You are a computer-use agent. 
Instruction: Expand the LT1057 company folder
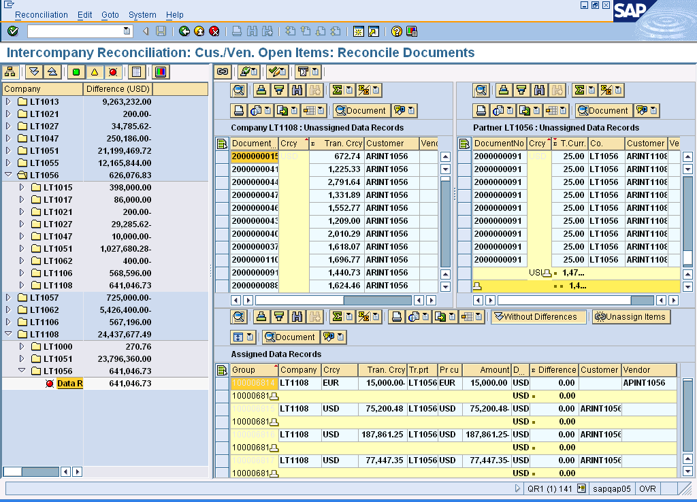point(8,297)
